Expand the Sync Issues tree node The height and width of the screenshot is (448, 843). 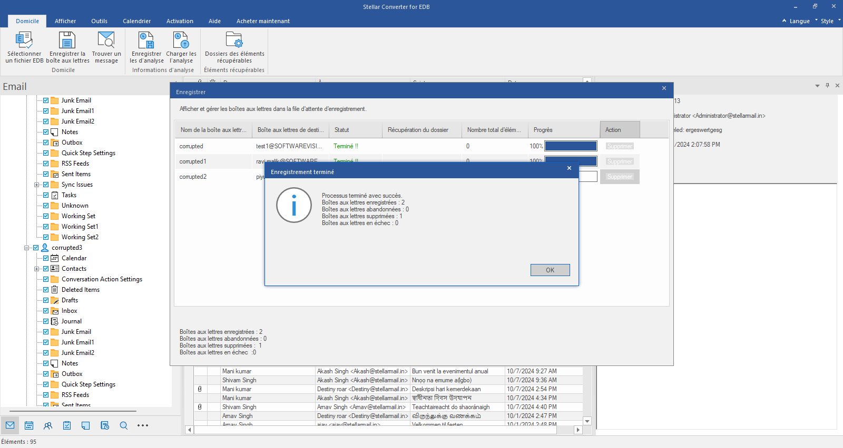(x=36, y=185)
